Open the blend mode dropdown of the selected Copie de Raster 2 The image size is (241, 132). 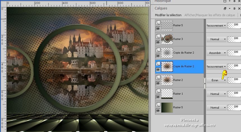tap(216, 67)
